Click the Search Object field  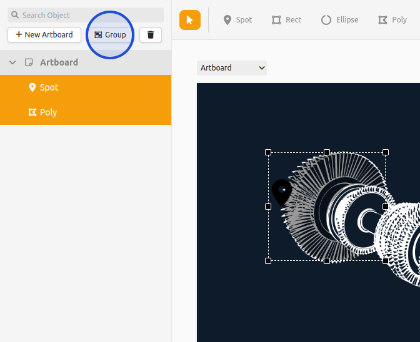point(86,15)
